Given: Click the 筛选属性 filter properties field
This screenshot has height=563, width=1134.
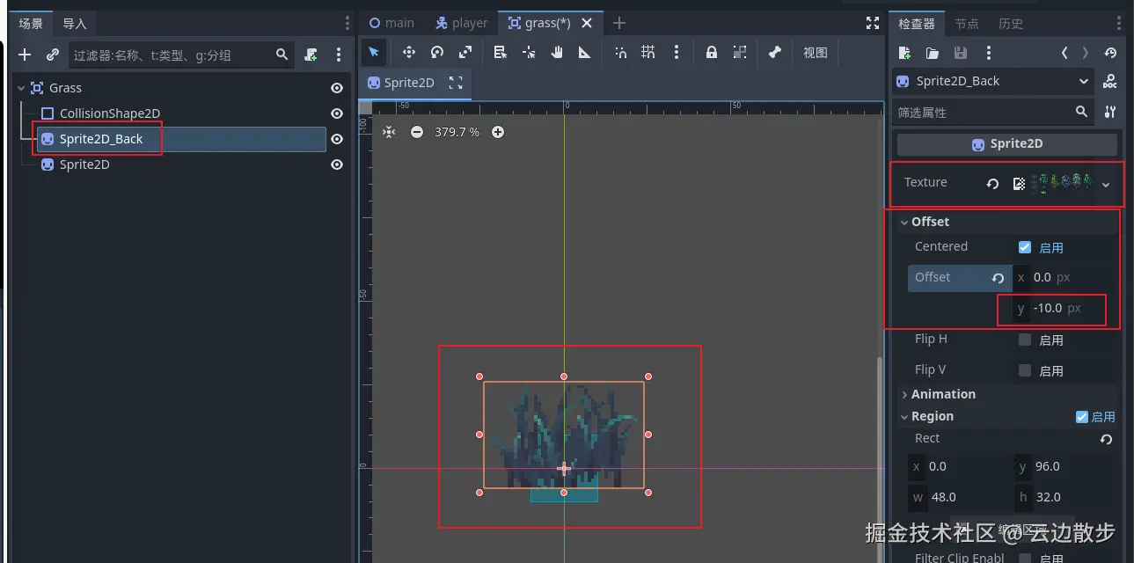Looking at the screenshot, I should click(982, 113).
